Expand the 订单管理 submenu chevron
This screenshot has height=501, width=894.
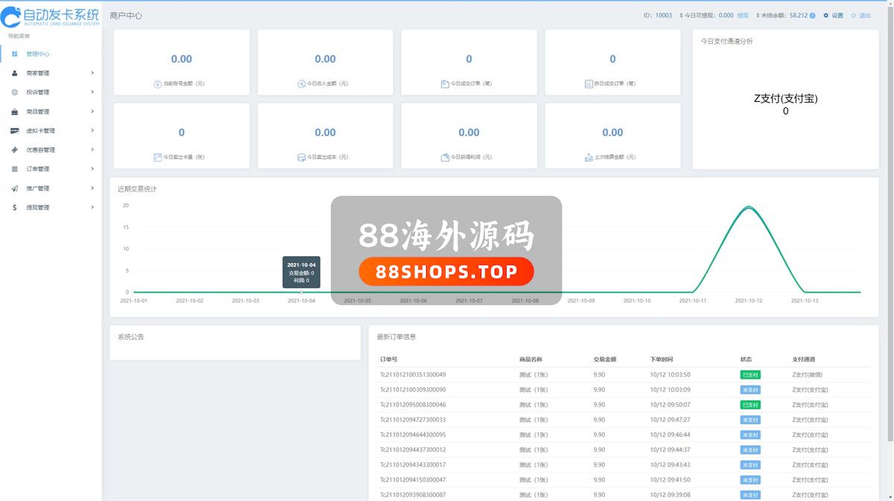(92, 169)
